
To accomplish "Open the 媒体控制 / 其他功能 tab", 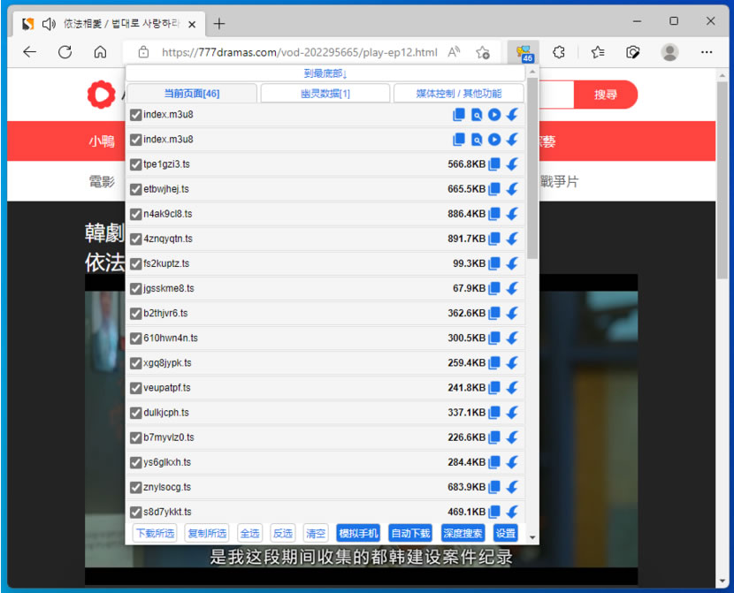I will (x=458, y=94).
